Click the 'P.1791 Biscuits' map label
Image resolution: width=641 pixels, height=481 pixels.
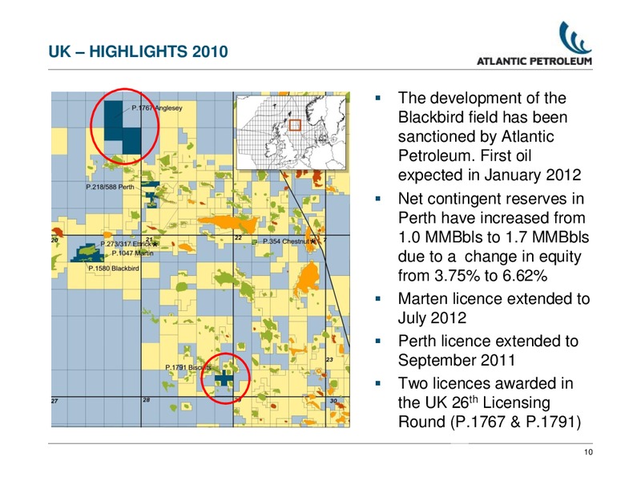188,367
